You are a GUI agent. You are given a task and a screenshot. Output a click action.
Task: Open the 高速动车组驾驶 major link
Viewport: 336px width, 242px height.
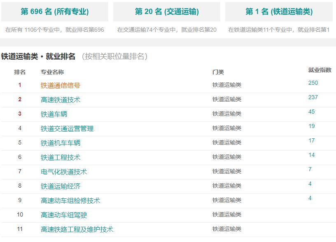click(x=63, y=215)
